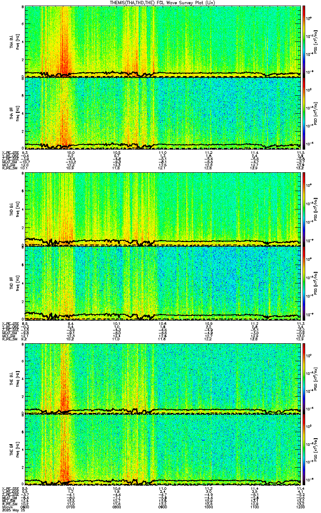321x513 pixels.
Task: Click the MLAT_SM row label under THE panels
Action: pos(9,498)
